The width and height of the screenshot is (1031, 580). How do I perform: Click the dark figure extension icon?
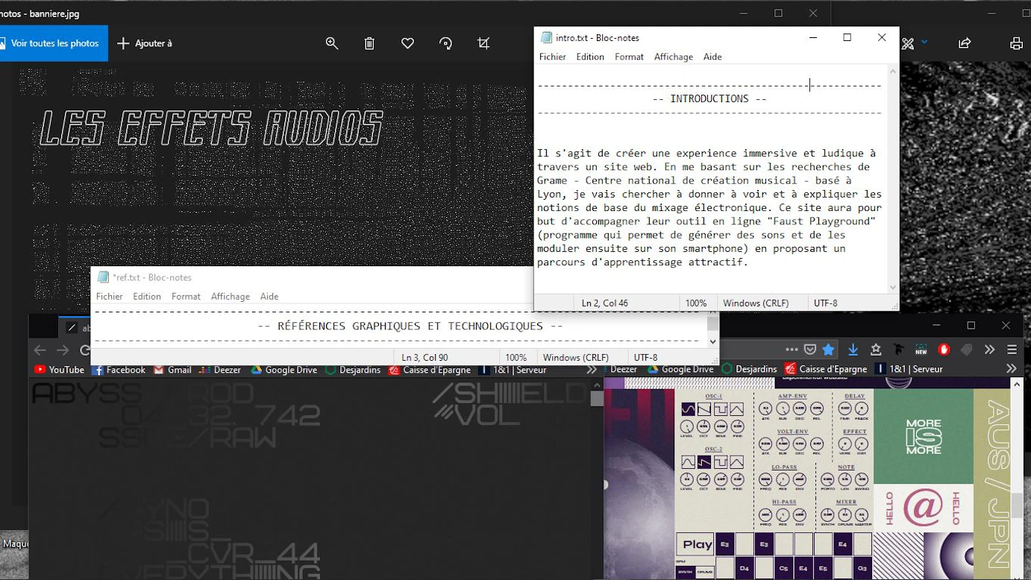point(898,349)
